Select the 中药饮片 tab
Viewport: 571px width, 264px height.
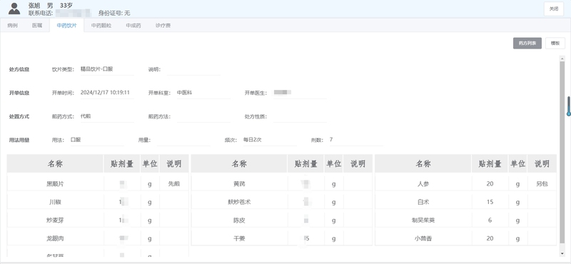66,26
